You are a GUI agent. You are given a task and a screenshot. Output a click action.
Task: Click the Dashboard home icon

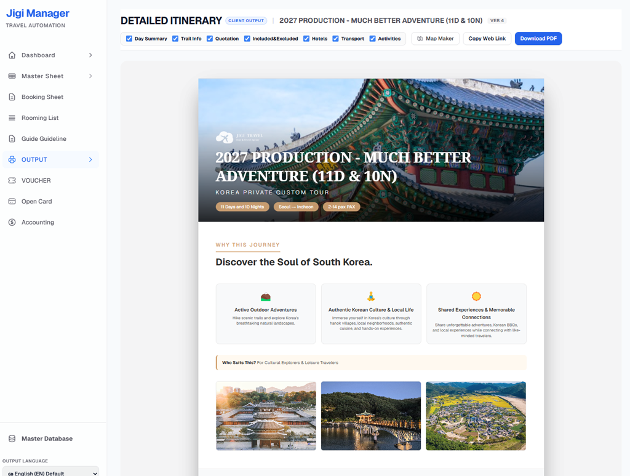click(x=12, y=55)
